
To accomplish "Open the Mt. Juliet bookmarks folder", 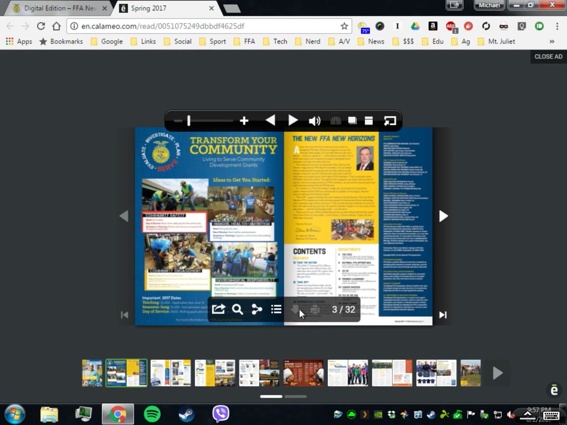I will (496, 41).
